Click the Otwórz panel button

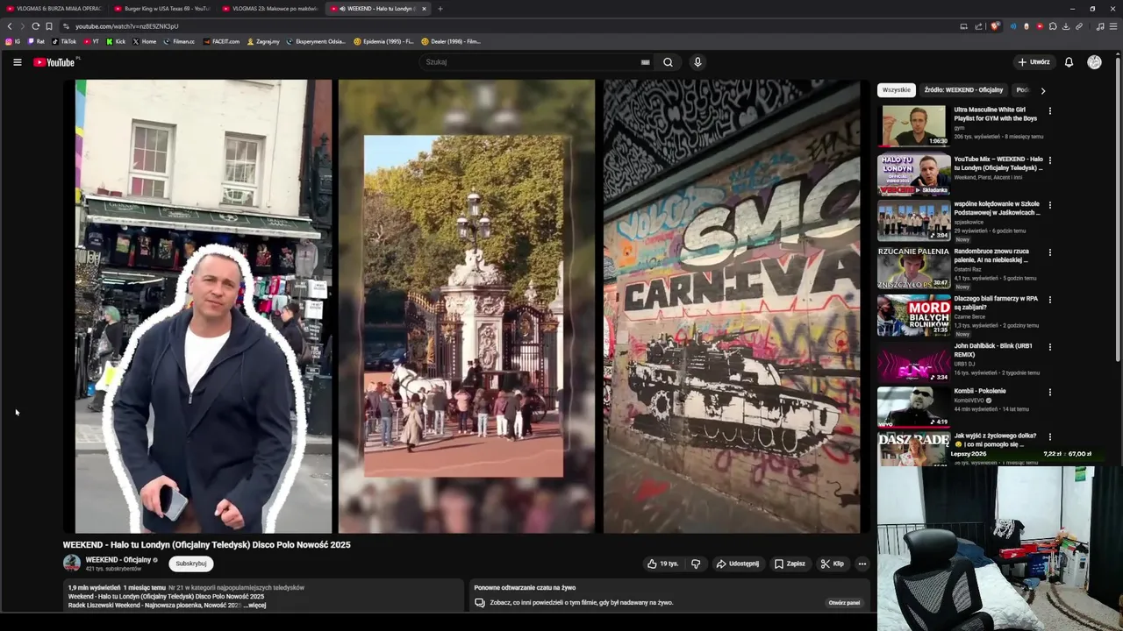(x=845, y=603)
